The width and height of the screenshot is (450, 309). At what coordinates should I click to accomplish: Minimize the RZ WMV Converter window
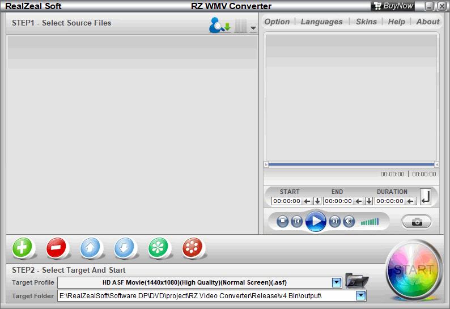429,6
